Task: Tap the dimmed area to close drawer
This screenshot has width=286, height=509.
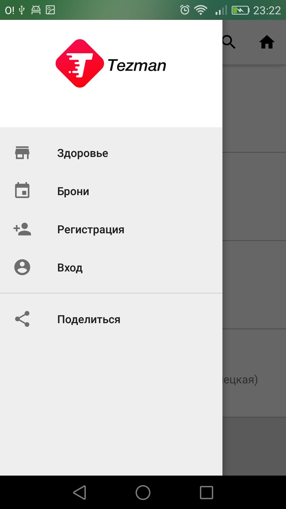Action: (254, 265)
